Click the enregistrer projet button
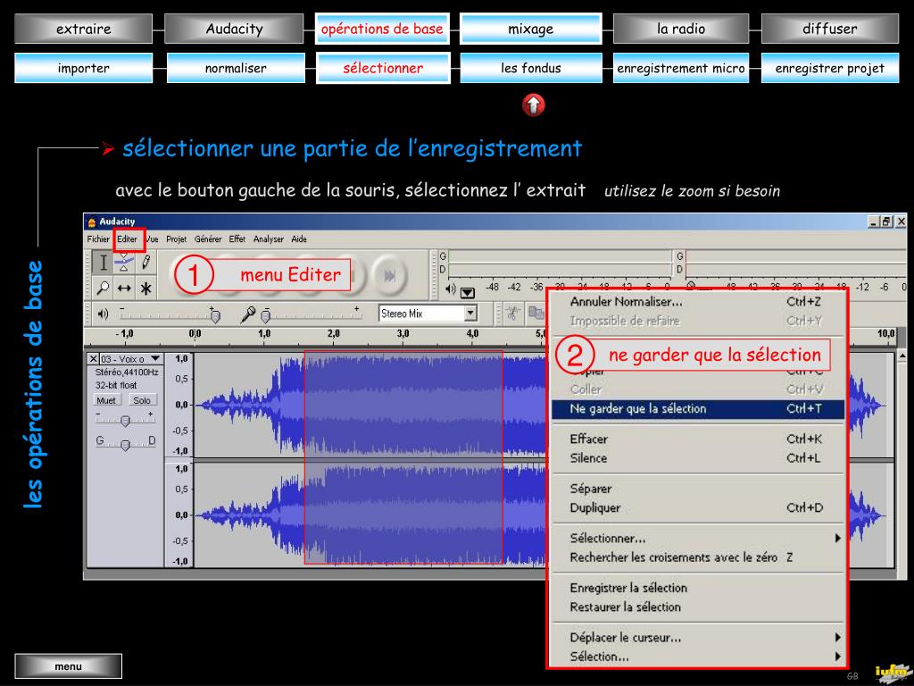914x686 pixels. click(829, 68)
